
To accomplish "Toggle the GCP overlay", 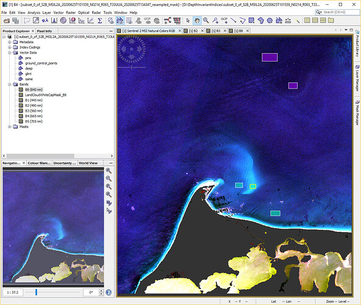I will [148, 21].
